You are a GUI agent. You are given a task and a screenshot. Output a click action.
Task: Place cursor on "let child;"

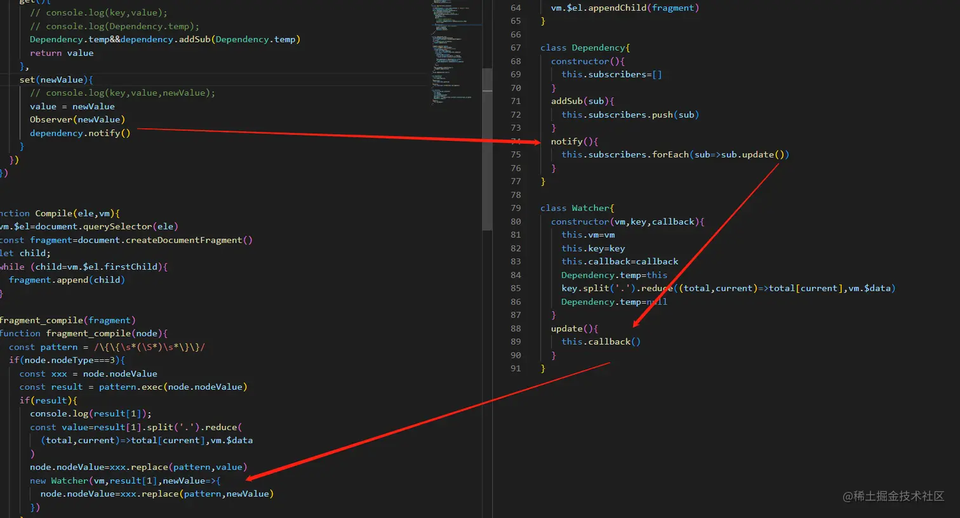[x=25, y=253]
